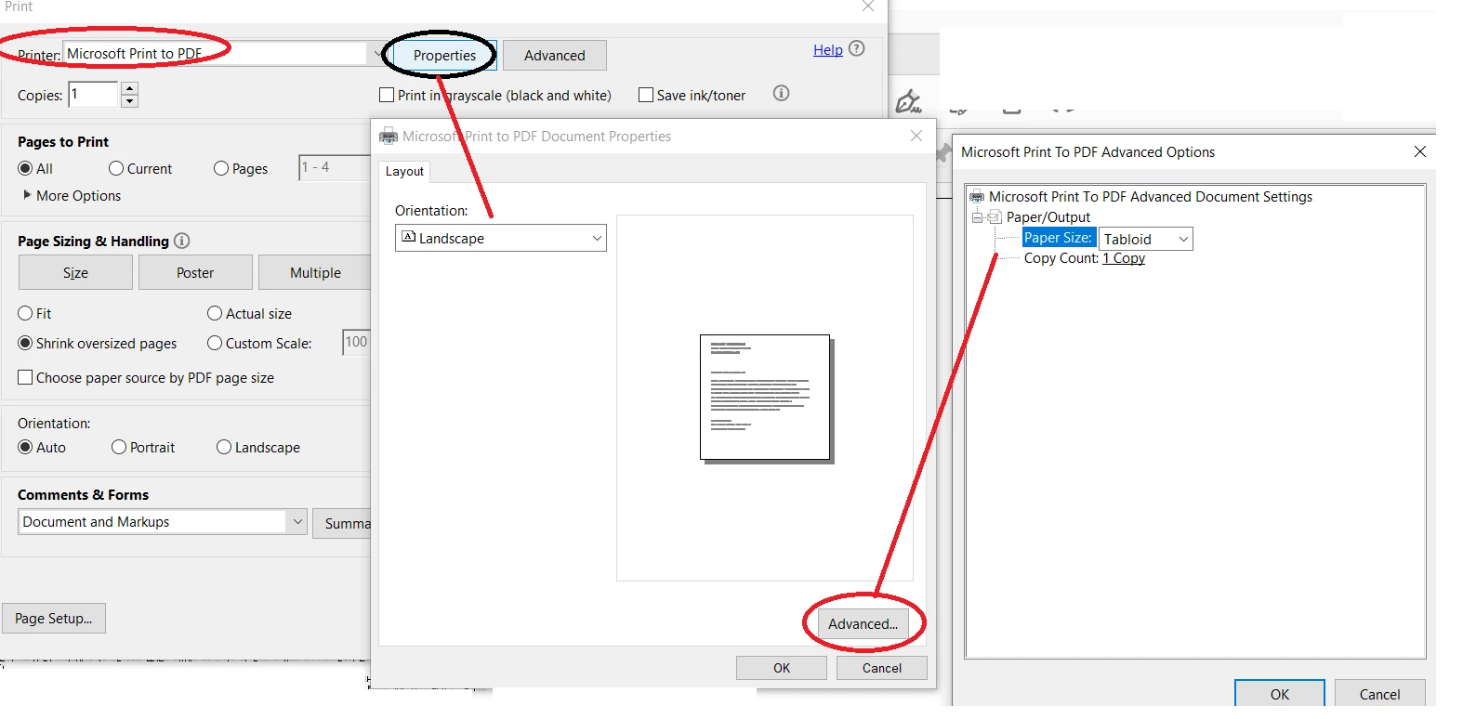The height and width of the screenshot is (719, 1463).
Task: Select Advanced Document Settings root node
Action: click(x=1151, y=196)
